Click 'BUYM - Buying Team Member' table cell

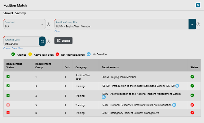[x=143, y=77]
